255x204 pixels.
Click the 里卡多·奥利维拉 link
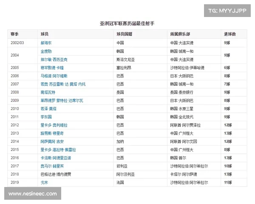click(54, 125)
